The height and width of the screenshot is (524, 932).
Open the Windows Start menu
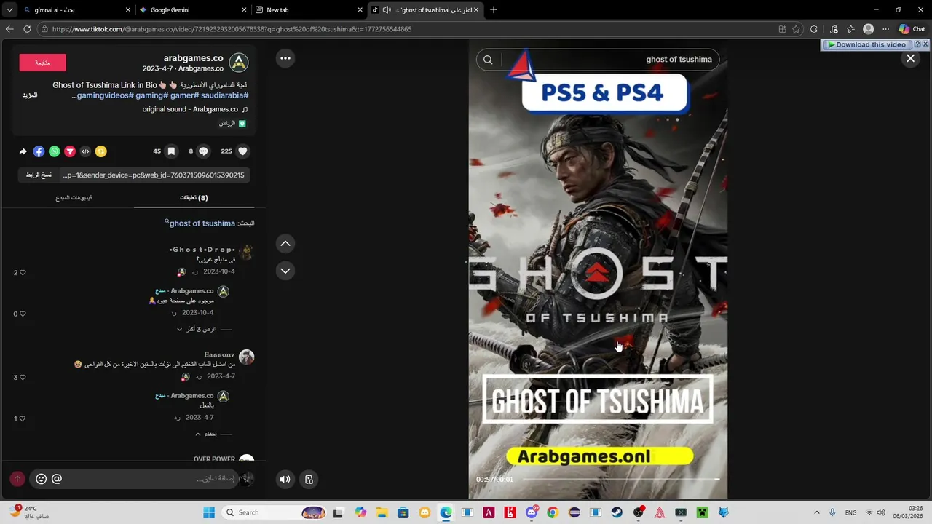209,512
